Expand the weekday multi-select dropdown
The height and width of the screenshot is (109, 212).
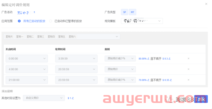[x=62, y=37]
